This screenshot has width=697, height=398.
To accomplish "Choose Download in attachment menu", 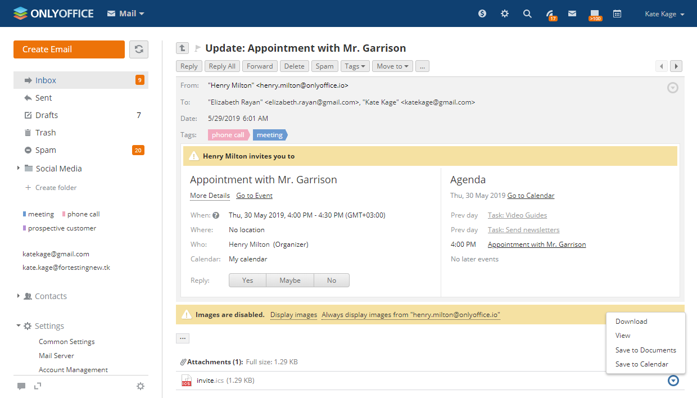I will point(631,322).
